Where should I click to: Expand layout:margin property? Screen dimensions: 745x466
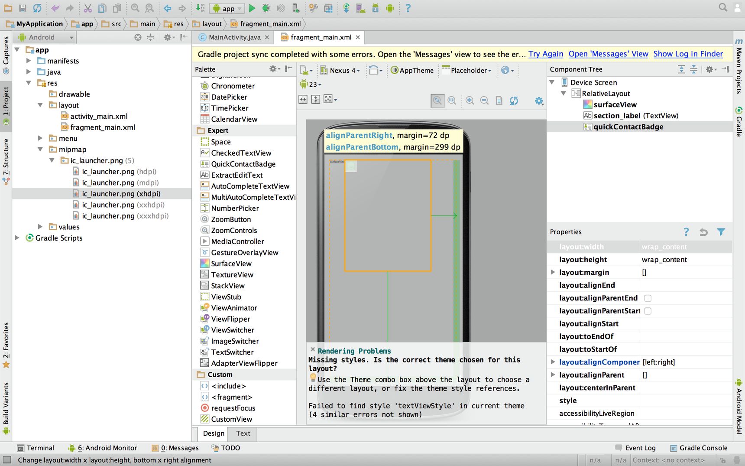[553, 272]
